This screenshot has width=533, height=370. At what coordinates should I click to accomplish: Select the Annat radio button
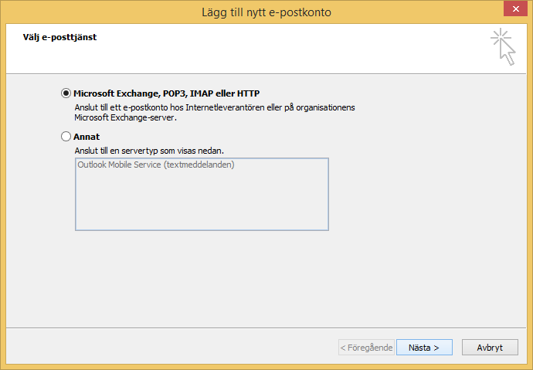tap(66, 137)
